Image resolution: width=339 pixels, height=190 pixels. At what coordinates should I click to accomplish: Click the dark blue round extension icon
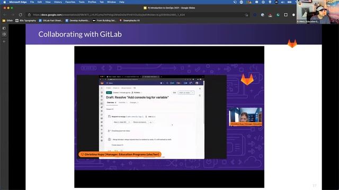pyautogui.click(x=255, y=15)
